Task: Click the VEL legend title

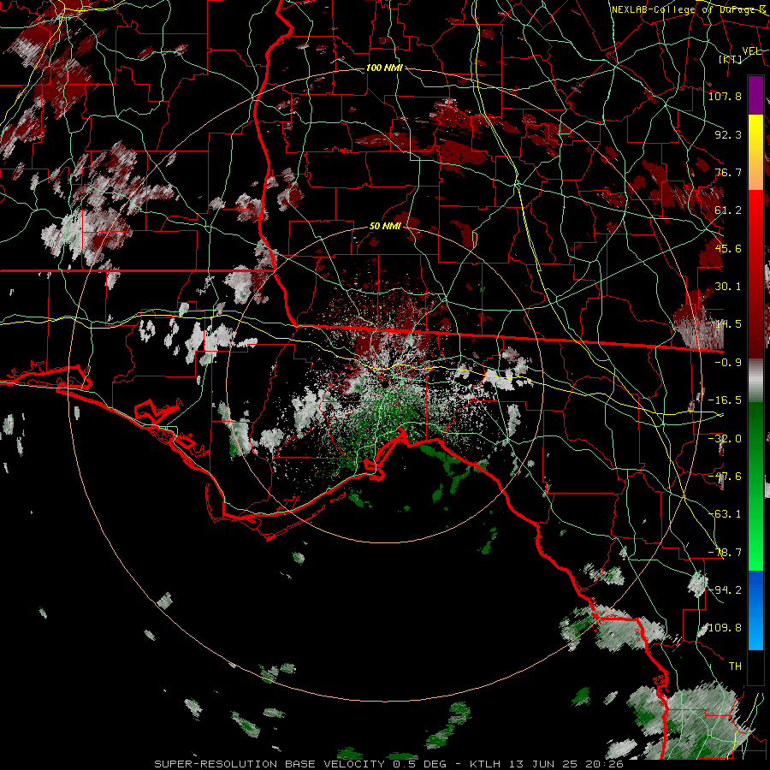Action: tap(751, 51)
